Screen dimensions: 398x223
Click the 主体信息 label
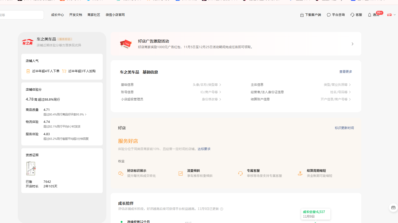click(257, 85)
